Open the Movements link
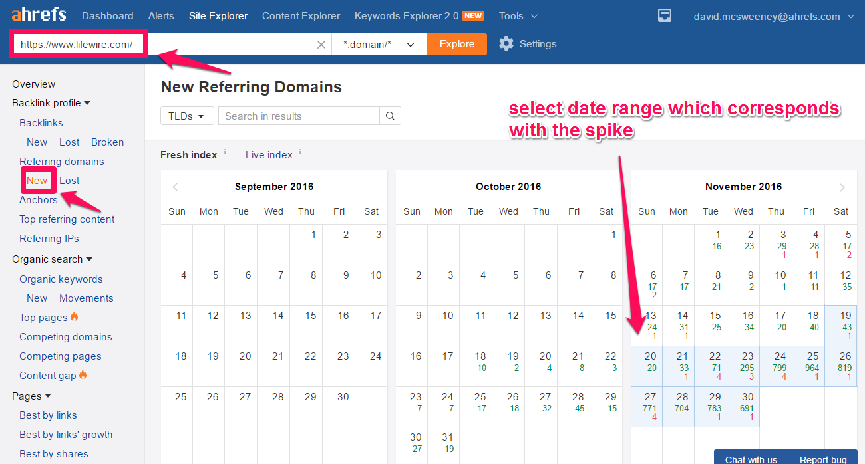This screenshot has height=464, width=865. pyautogui.click(x=86, y=298)
